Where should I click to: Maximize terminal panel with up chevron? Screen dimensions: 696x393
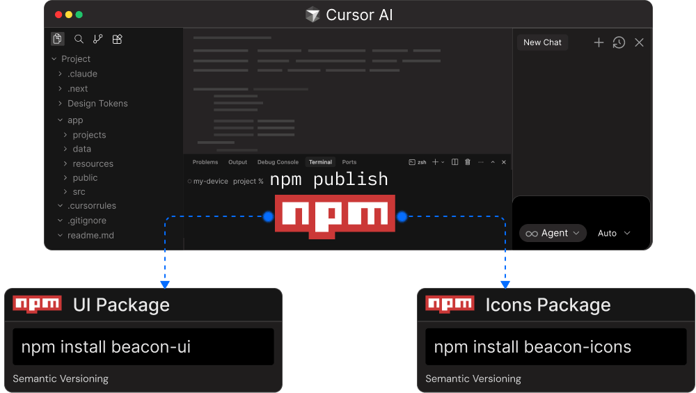493,162
